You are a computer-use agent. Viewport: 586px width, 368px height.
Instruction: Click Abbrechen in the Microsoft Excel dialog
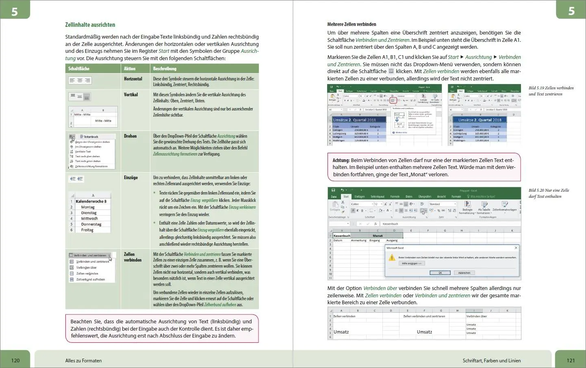pyautogui.click(x=464, y=273)
